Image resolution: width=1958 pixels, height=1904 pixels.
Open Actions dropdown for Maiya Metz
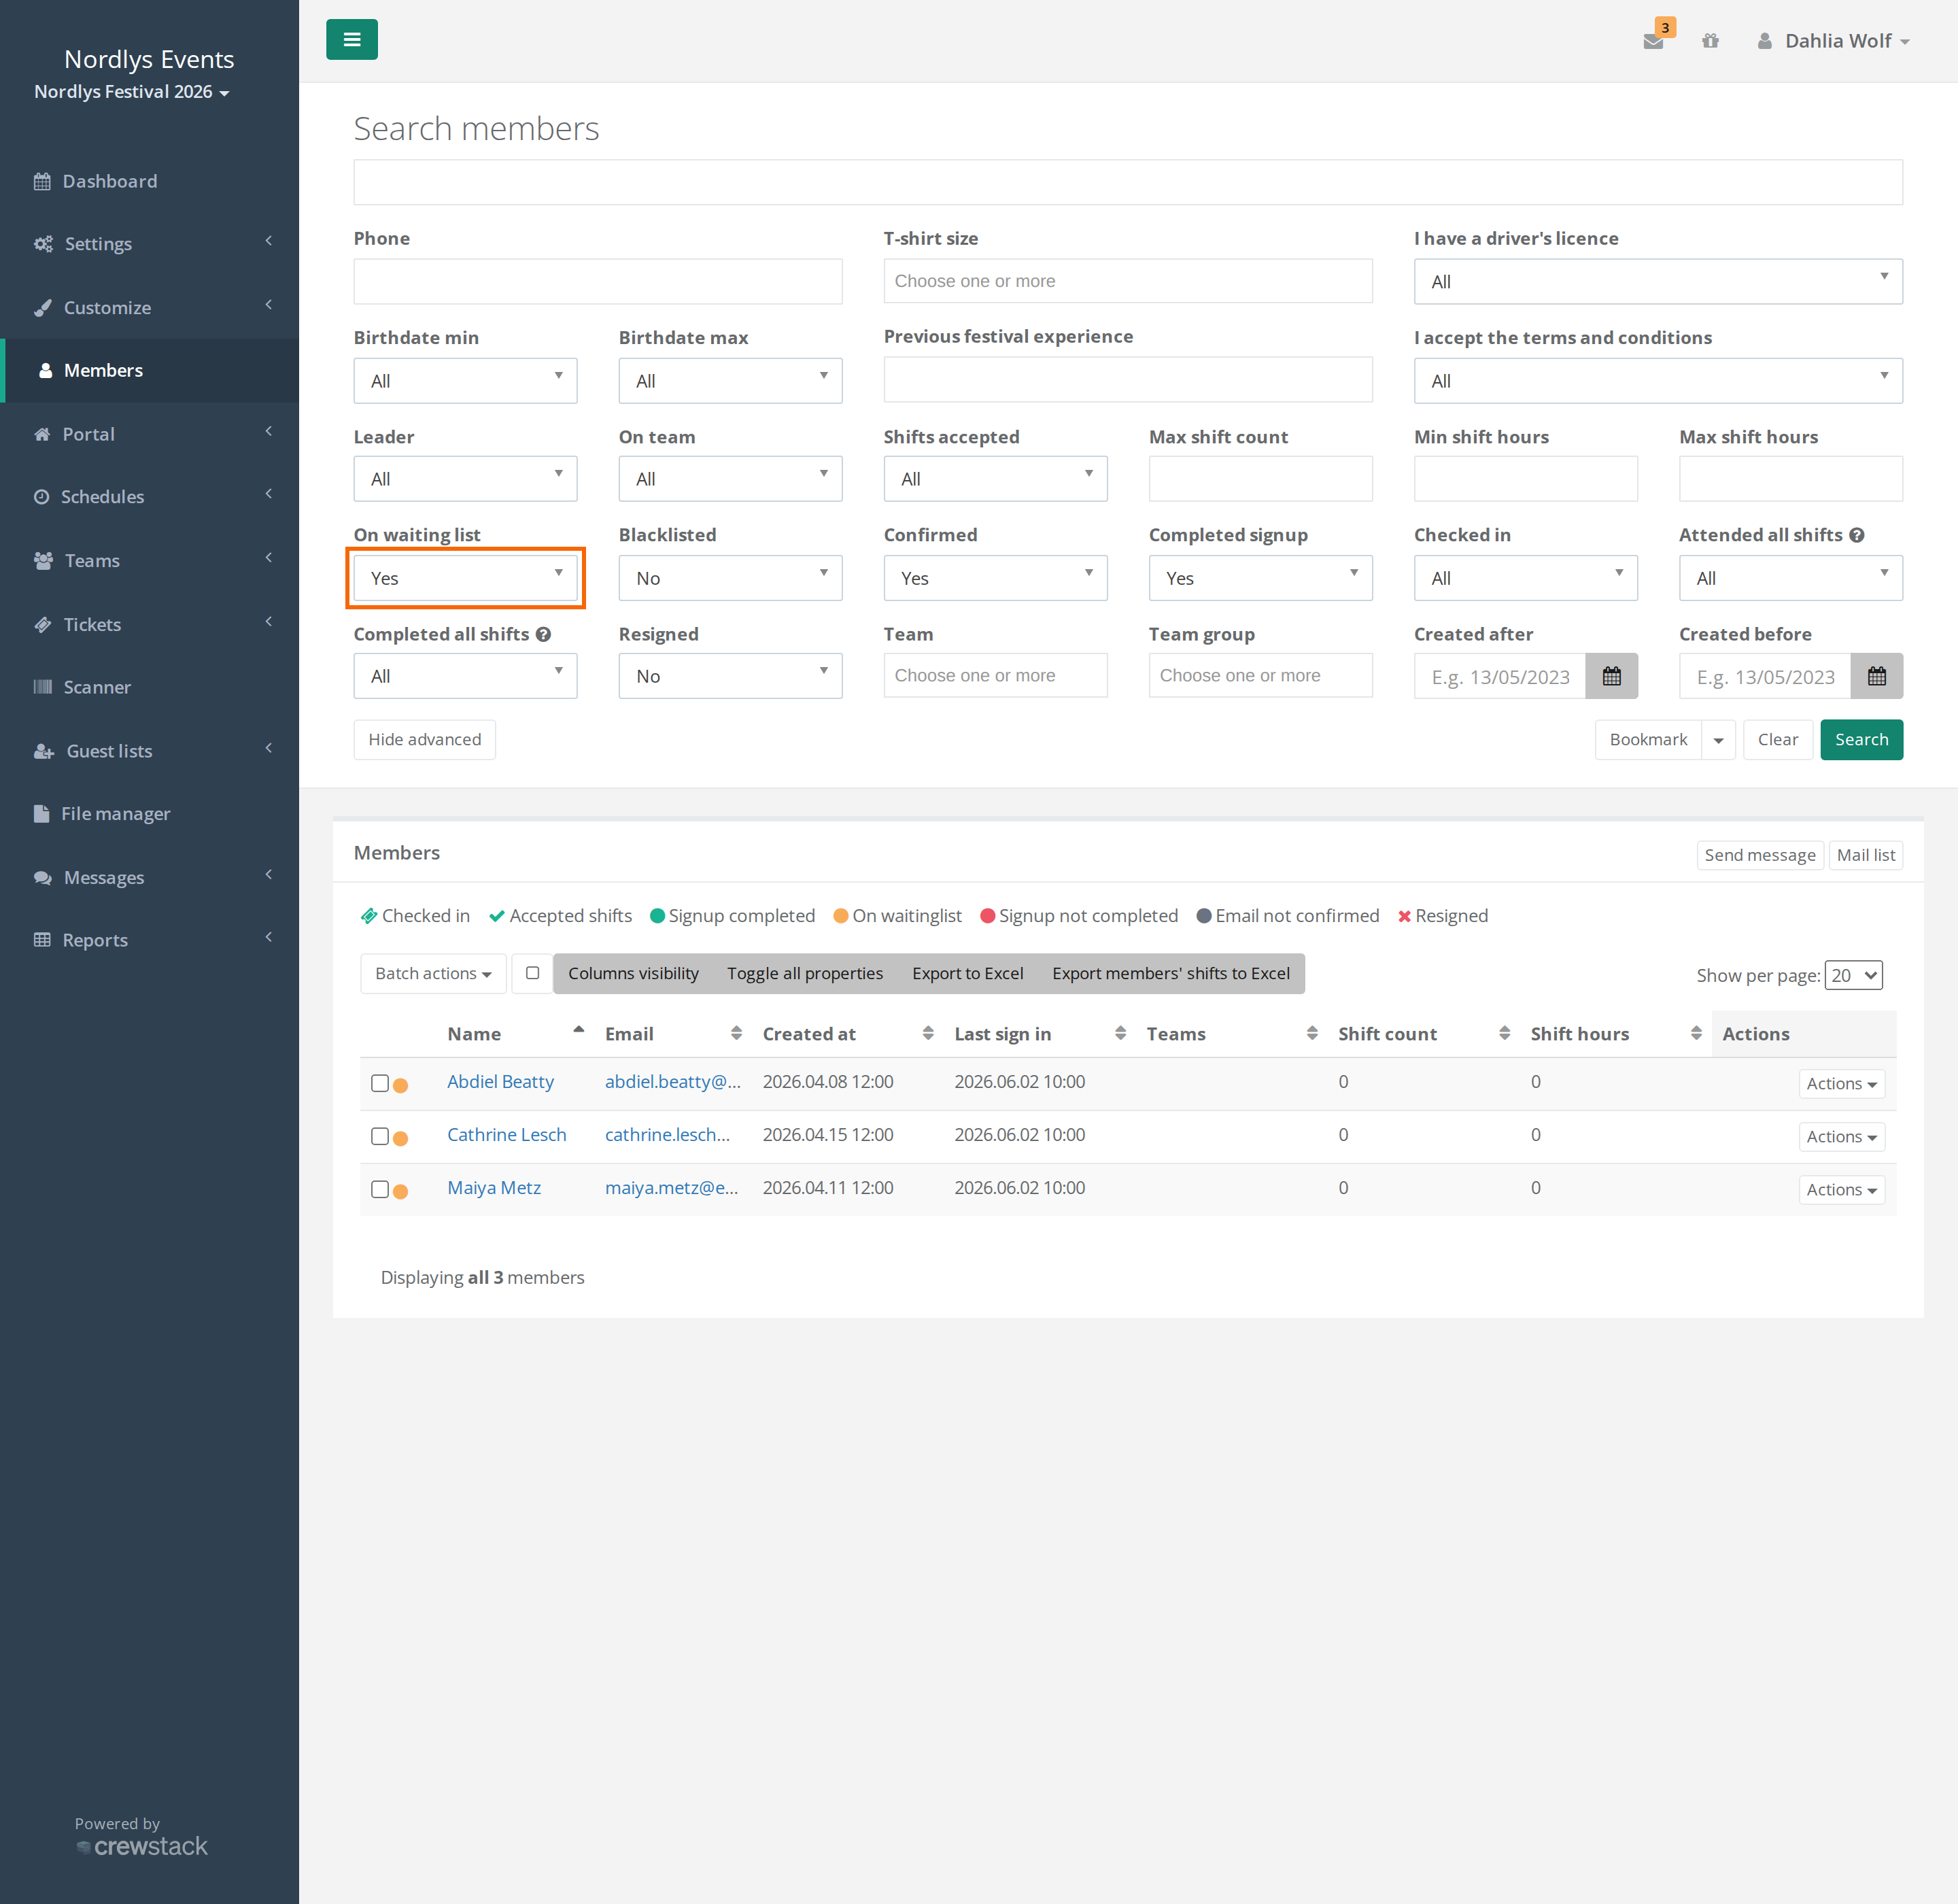pos(1841,1190)
